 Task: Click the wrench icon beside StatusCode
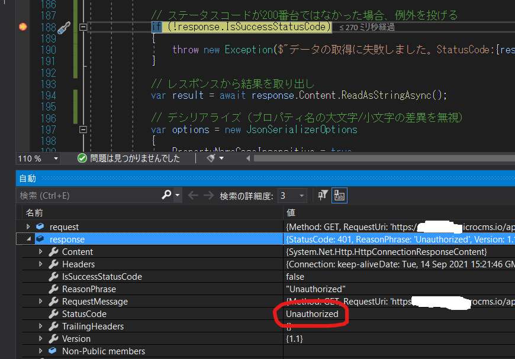[x=53, y=313]
